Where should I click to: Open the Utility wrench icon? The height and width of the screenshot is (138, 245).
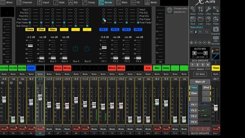tap(208, 9)
